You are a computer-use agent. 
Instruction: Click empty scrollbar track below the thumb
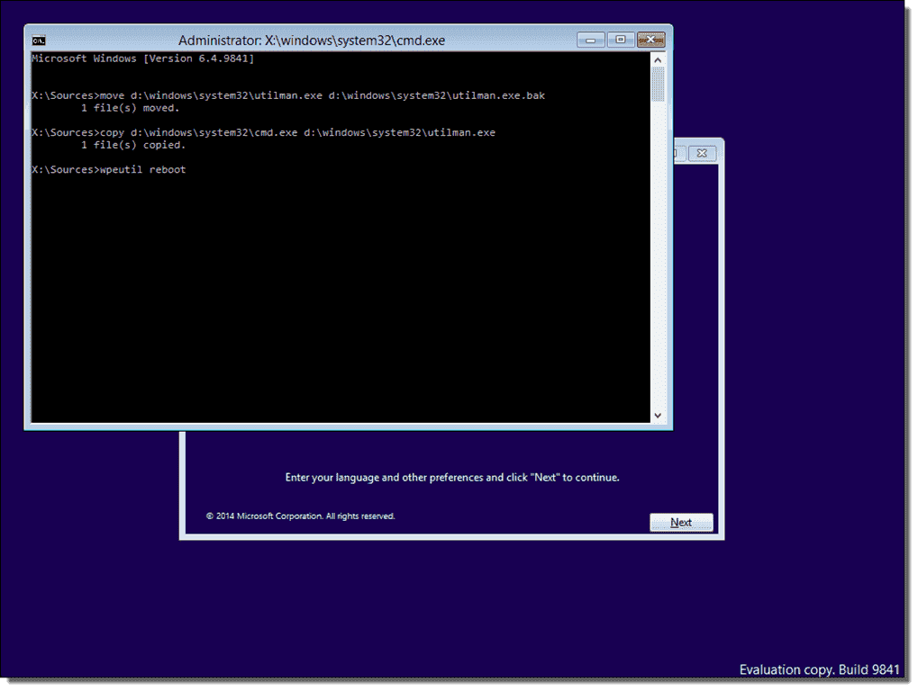tap(658, 270)
